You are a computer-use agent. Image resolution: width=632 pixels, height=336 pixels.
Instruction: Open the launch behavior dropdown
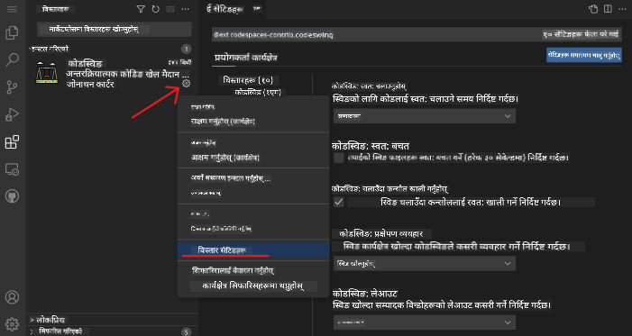pos(425,263)
